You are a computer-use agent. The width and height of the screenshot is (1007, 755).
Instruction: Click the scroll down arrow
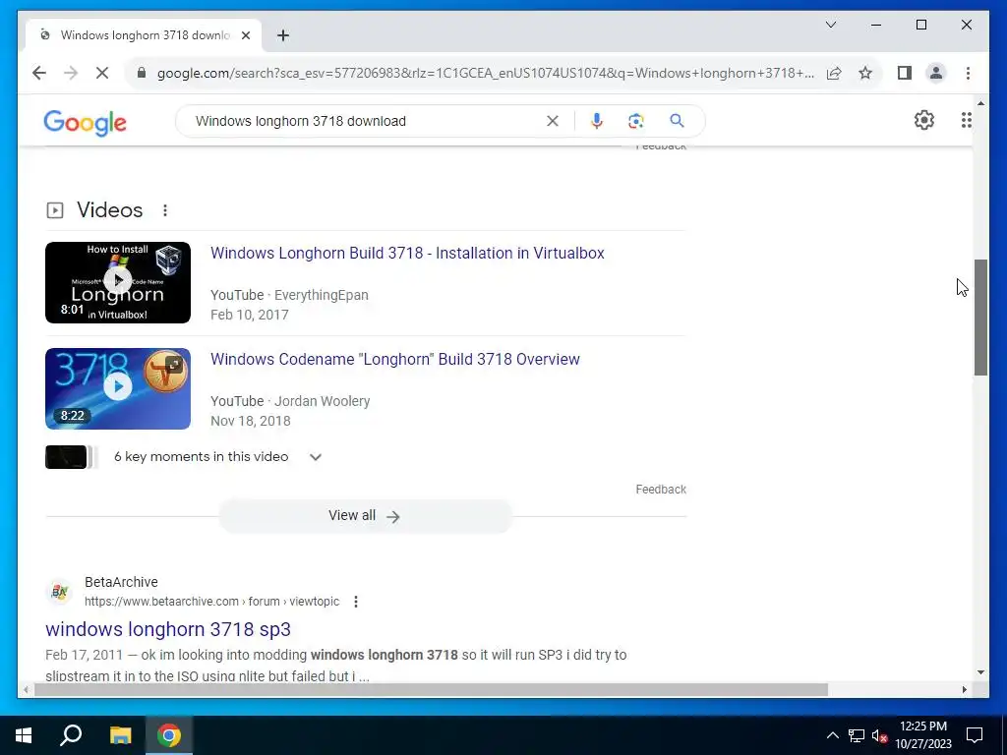point(980,672)
